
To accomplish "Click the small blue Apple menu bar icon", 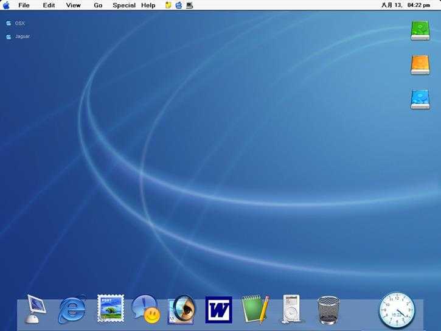I will (x=179, y=5).
